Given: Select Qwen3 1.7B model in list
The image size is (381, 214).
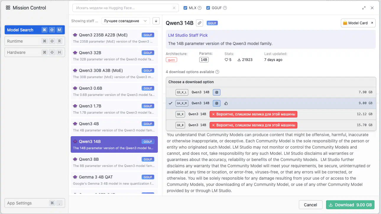Looking at the screenshot, I should point(114,109).
